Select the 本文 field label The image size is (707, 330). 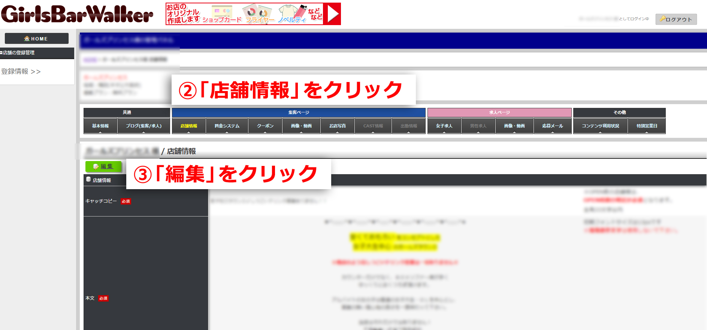tap(90, 298)
